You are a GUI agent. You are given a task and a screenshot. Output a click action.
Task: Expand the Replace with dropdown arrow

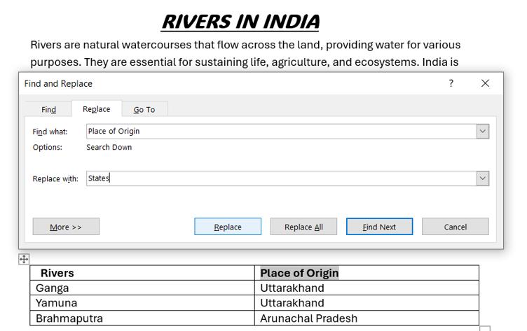tap(482, 178)
